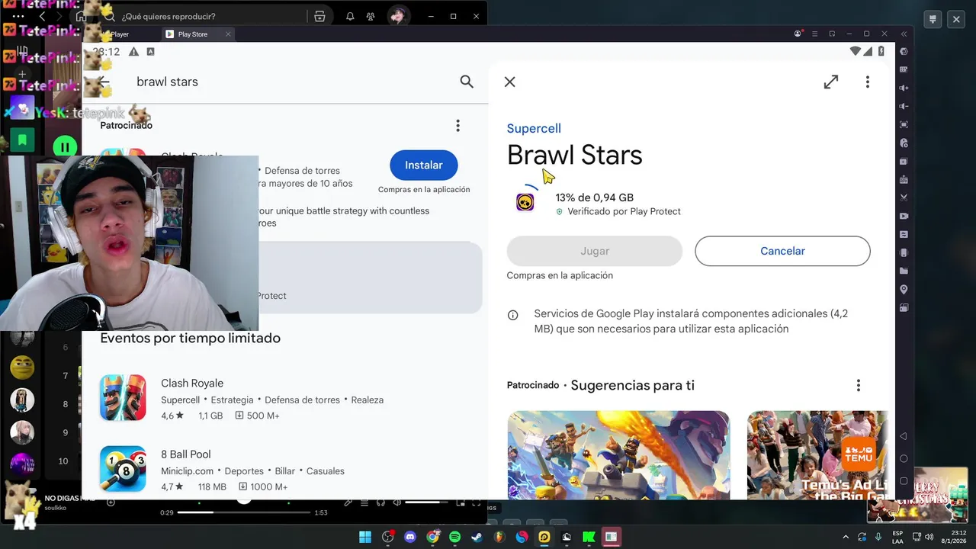The width and height of the screenshot is (976, 549).
Task: Open the Temu sponsored banner image
Action: (x=817, y=455)
